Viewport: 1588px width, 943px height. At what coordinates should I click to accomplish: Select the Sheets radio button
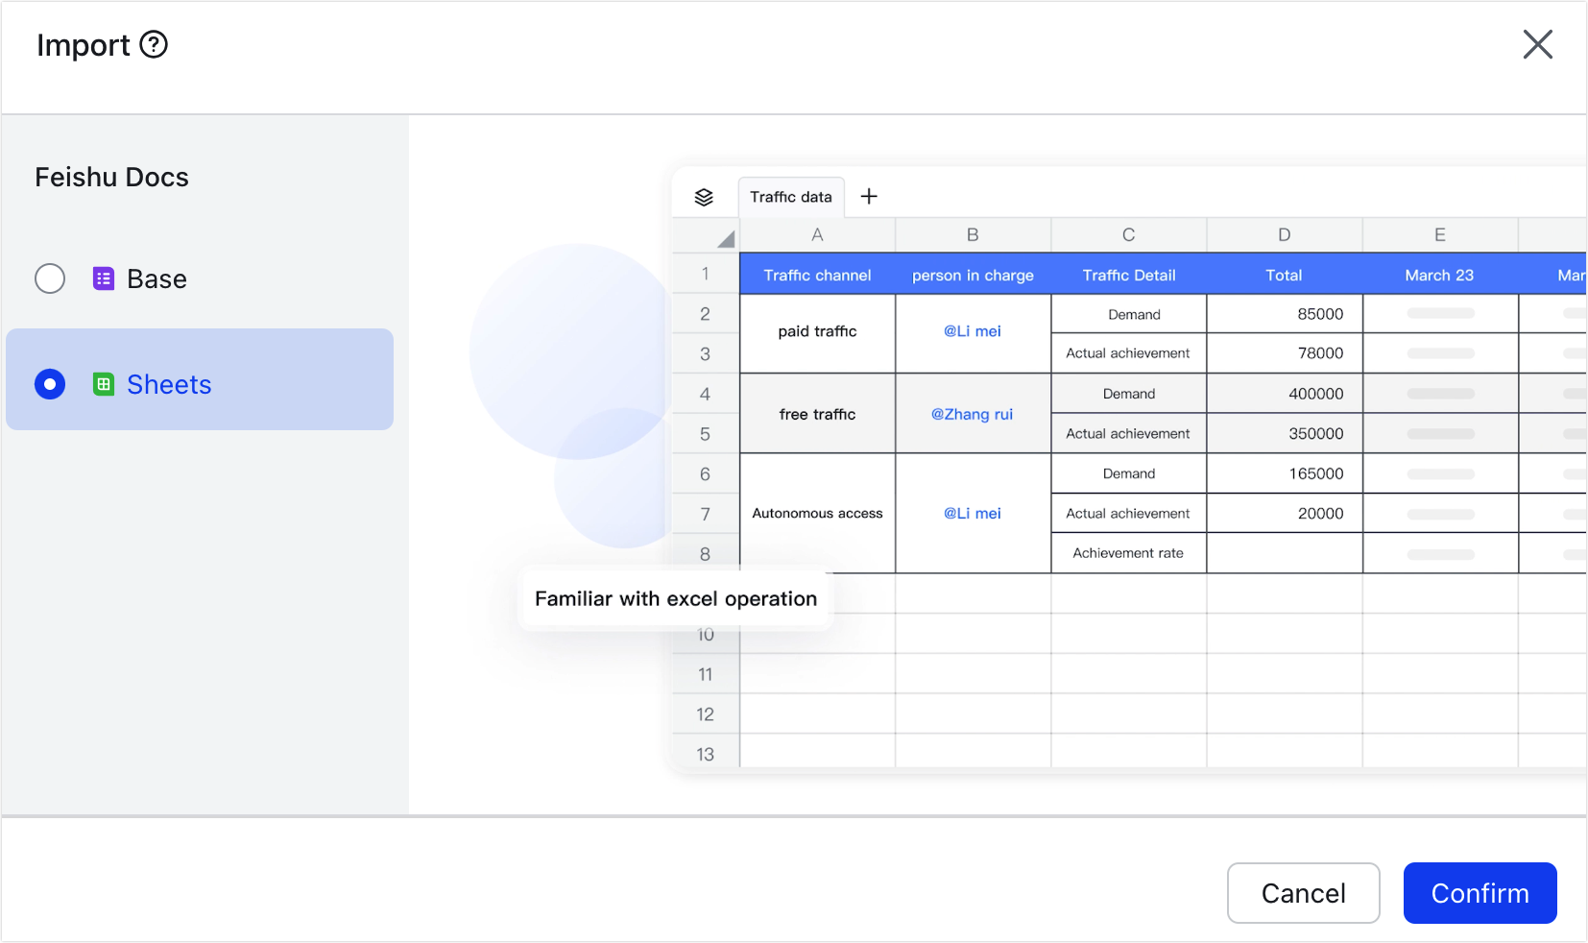coord(50,384)
